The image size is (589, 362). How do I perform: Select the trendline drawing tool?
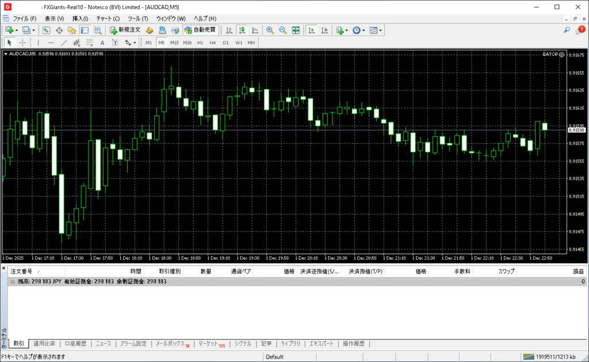[64, 43]
